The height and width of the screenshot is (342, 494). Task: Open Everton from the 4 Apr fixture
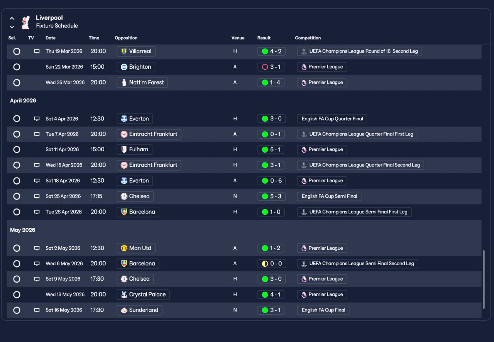[135, 119]
